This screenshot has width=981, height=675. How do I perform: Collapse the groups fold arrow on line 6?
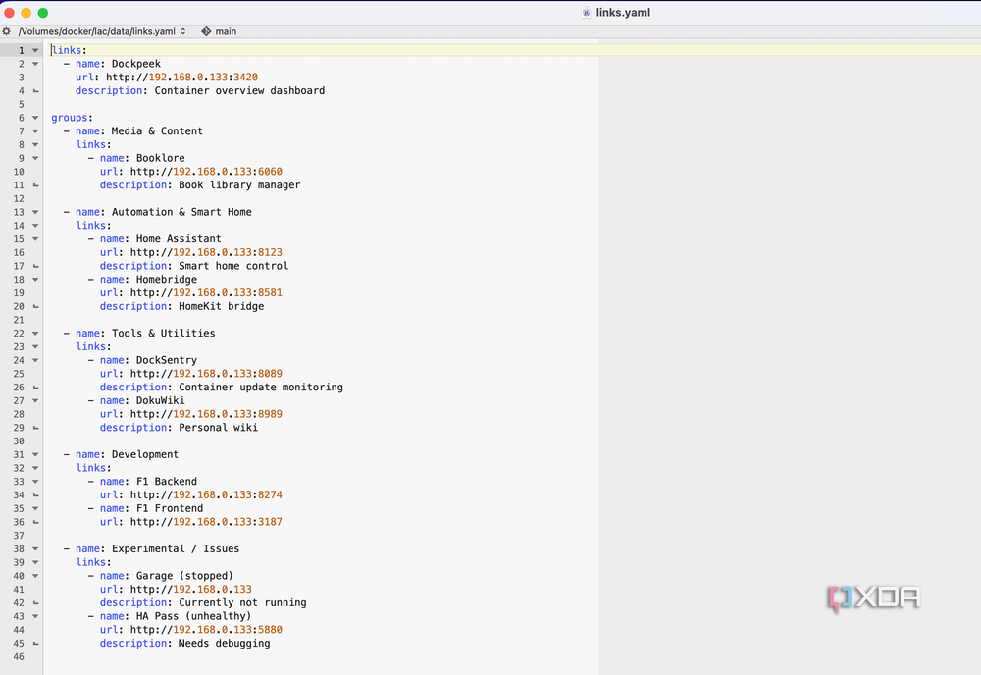coord(35,118)
